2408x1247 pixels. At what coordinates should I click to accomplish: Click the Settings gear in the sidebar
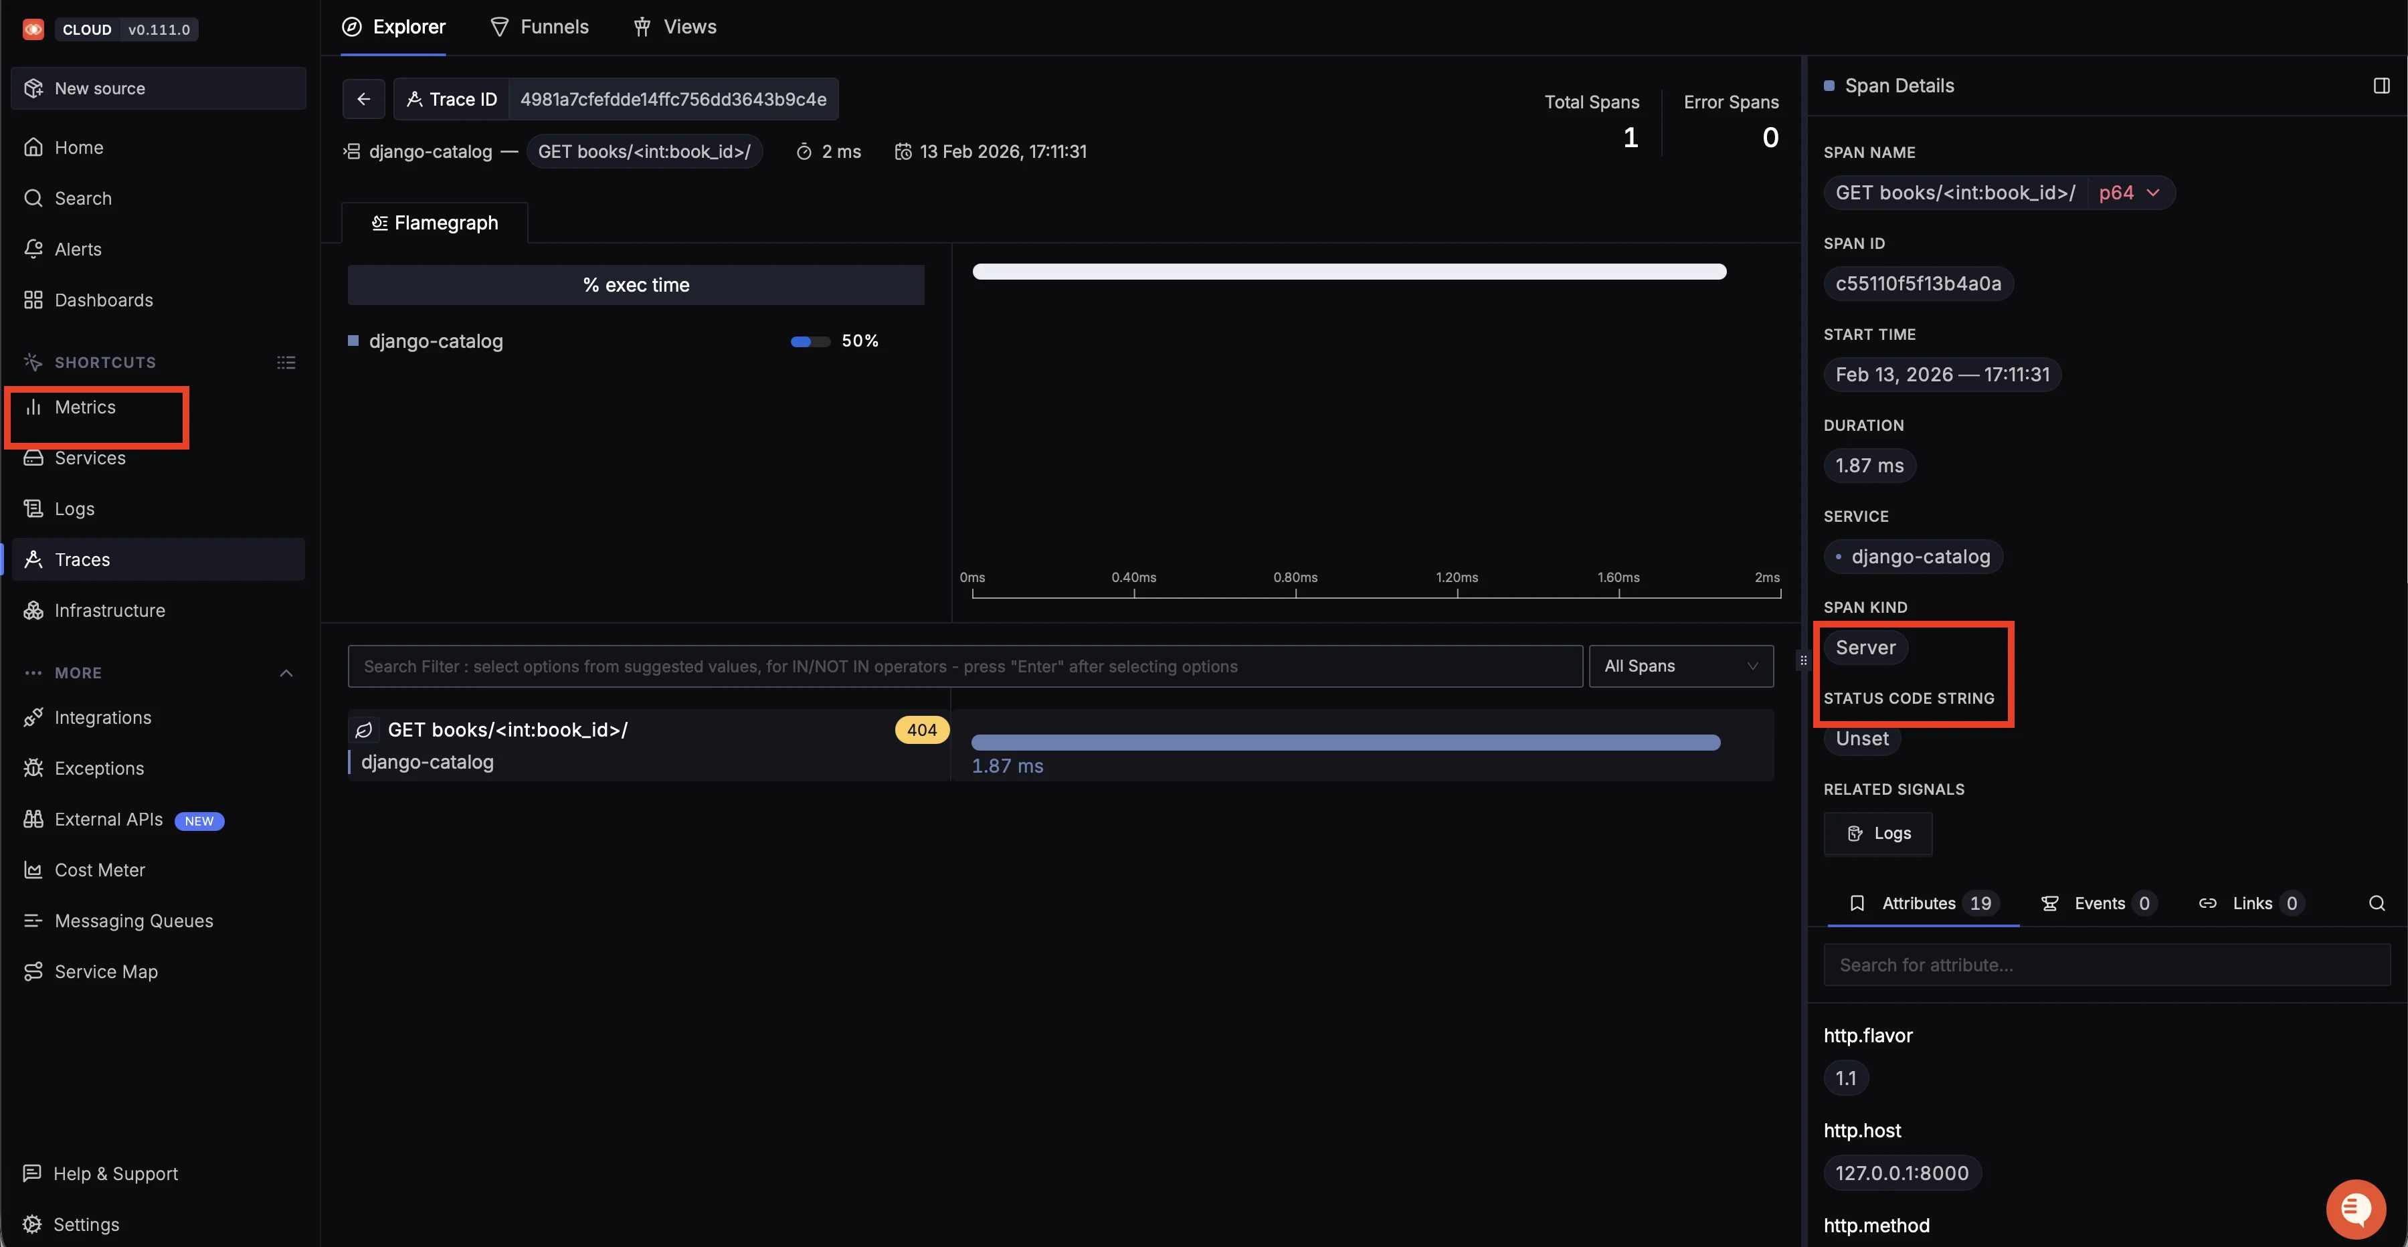[33, 1224]
